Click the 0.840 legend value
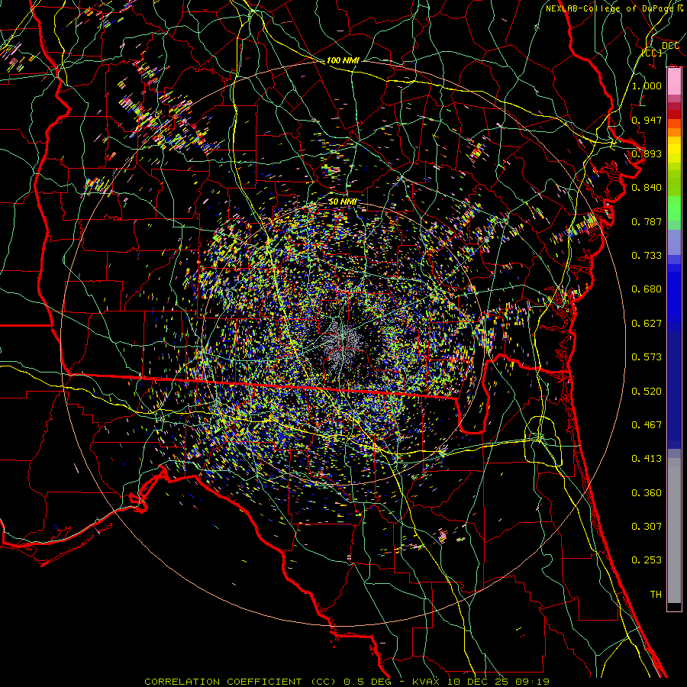 [x=647, y=188]
